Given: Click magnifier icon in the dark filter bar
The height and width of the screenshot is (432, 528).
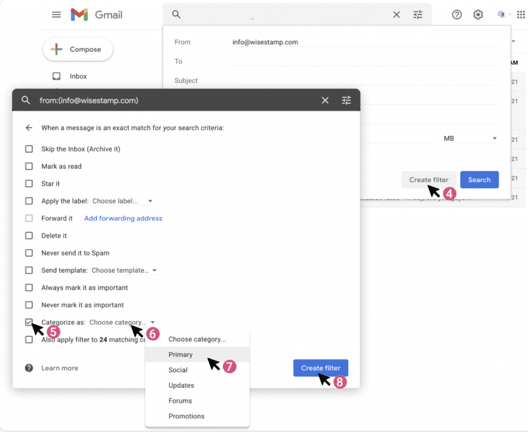Looking at the screenshot, I should coord(26,100).
